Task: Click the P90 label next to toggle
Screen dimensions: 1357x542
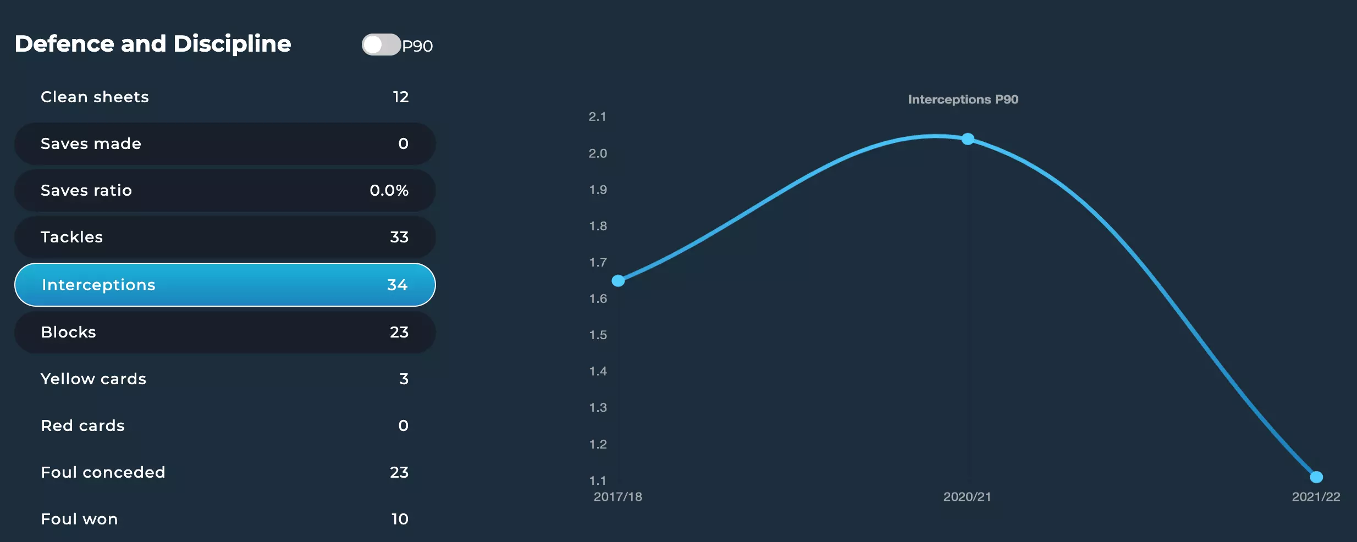Action: tap(417, 46)
